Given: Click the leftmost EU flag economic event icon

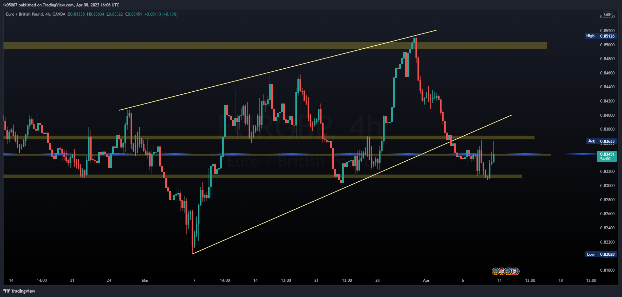Looking at the screenshot, I should (495, 271).
